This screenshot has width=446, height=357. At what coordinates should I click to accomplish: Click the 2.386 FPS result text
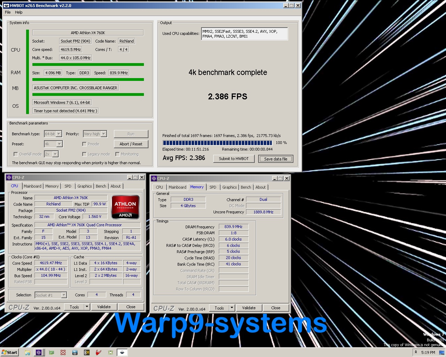pos(228,97)
